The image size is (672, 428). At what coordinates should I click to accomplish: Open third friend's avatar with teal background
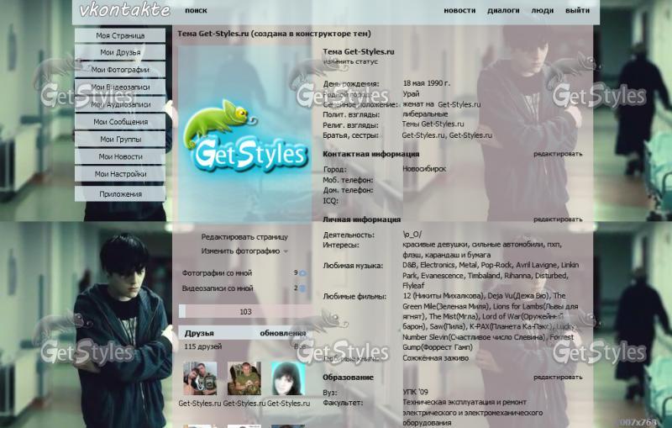pyautogui.click(x=287, y=378)
